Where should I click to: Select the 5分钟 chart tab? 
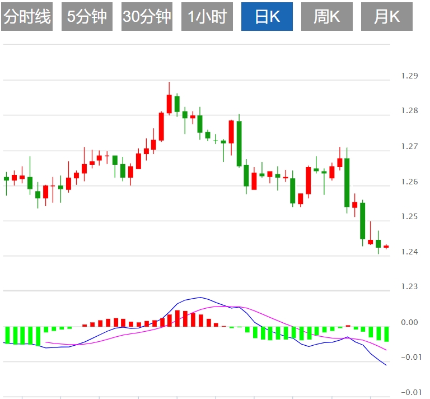click(x=87, y=17)
